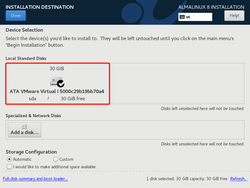Click the 1 disk selected status text
The image size is (250, 188).
tap(187, 179)
